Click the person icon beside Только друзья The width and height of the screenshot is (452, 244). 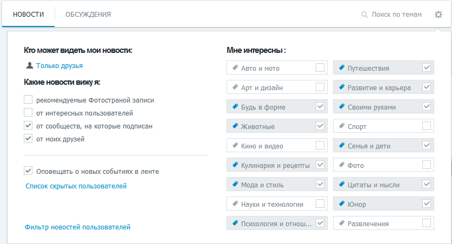(x=29, y=66)
